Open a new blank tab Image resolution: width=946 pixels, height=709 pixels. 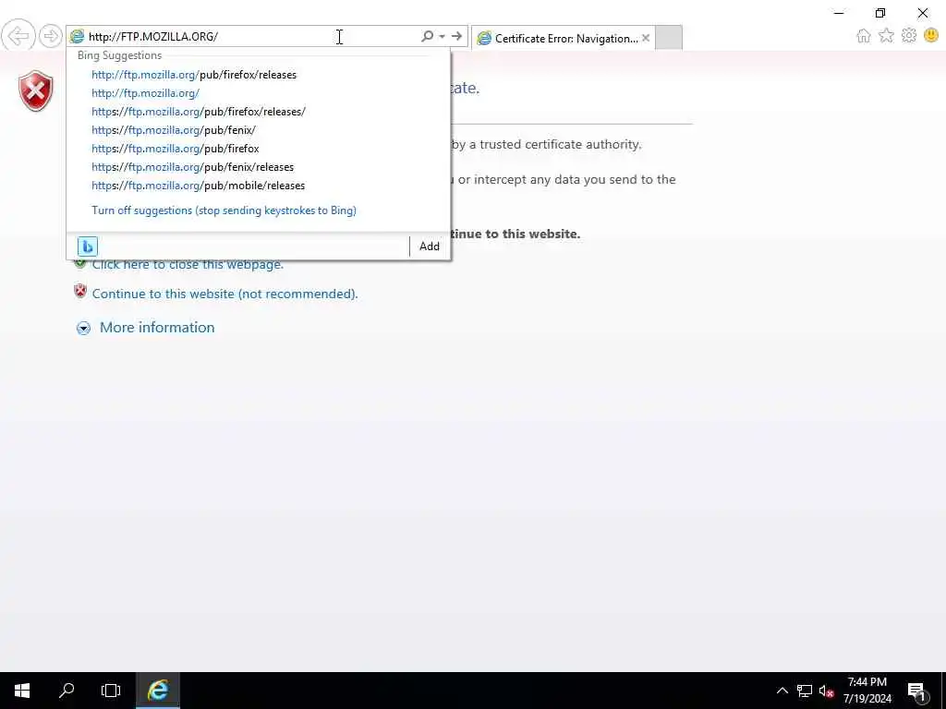tap(669, 37)
